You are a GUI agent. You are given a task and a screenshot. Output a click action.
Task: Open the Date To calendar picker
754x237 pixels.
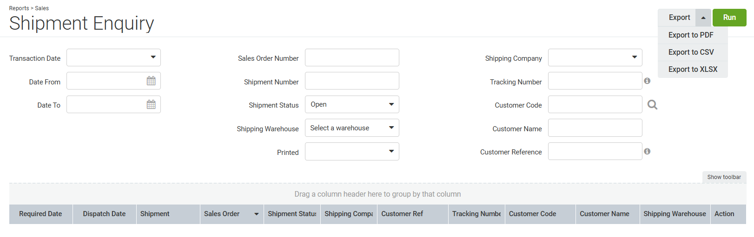tap(151, 104)
